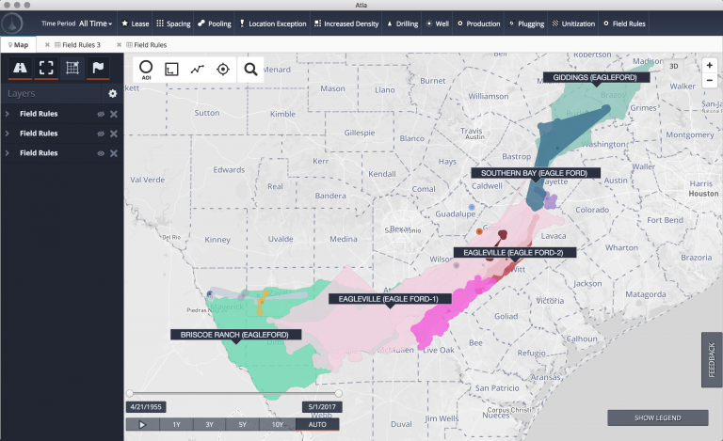Toggle the fullscreen brackets icon

click(46, 68)
